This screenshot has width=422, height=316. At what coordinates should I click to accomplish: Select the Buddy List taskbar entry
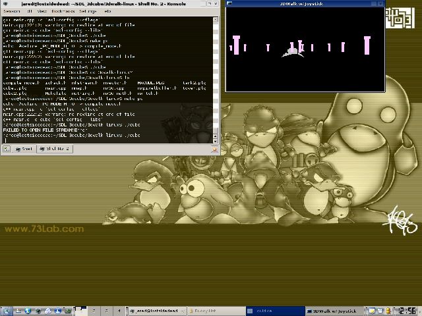coord(216,311)
